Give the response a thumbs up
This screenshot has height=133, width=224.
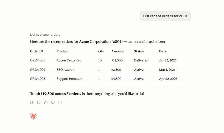[x=46, y=103]
